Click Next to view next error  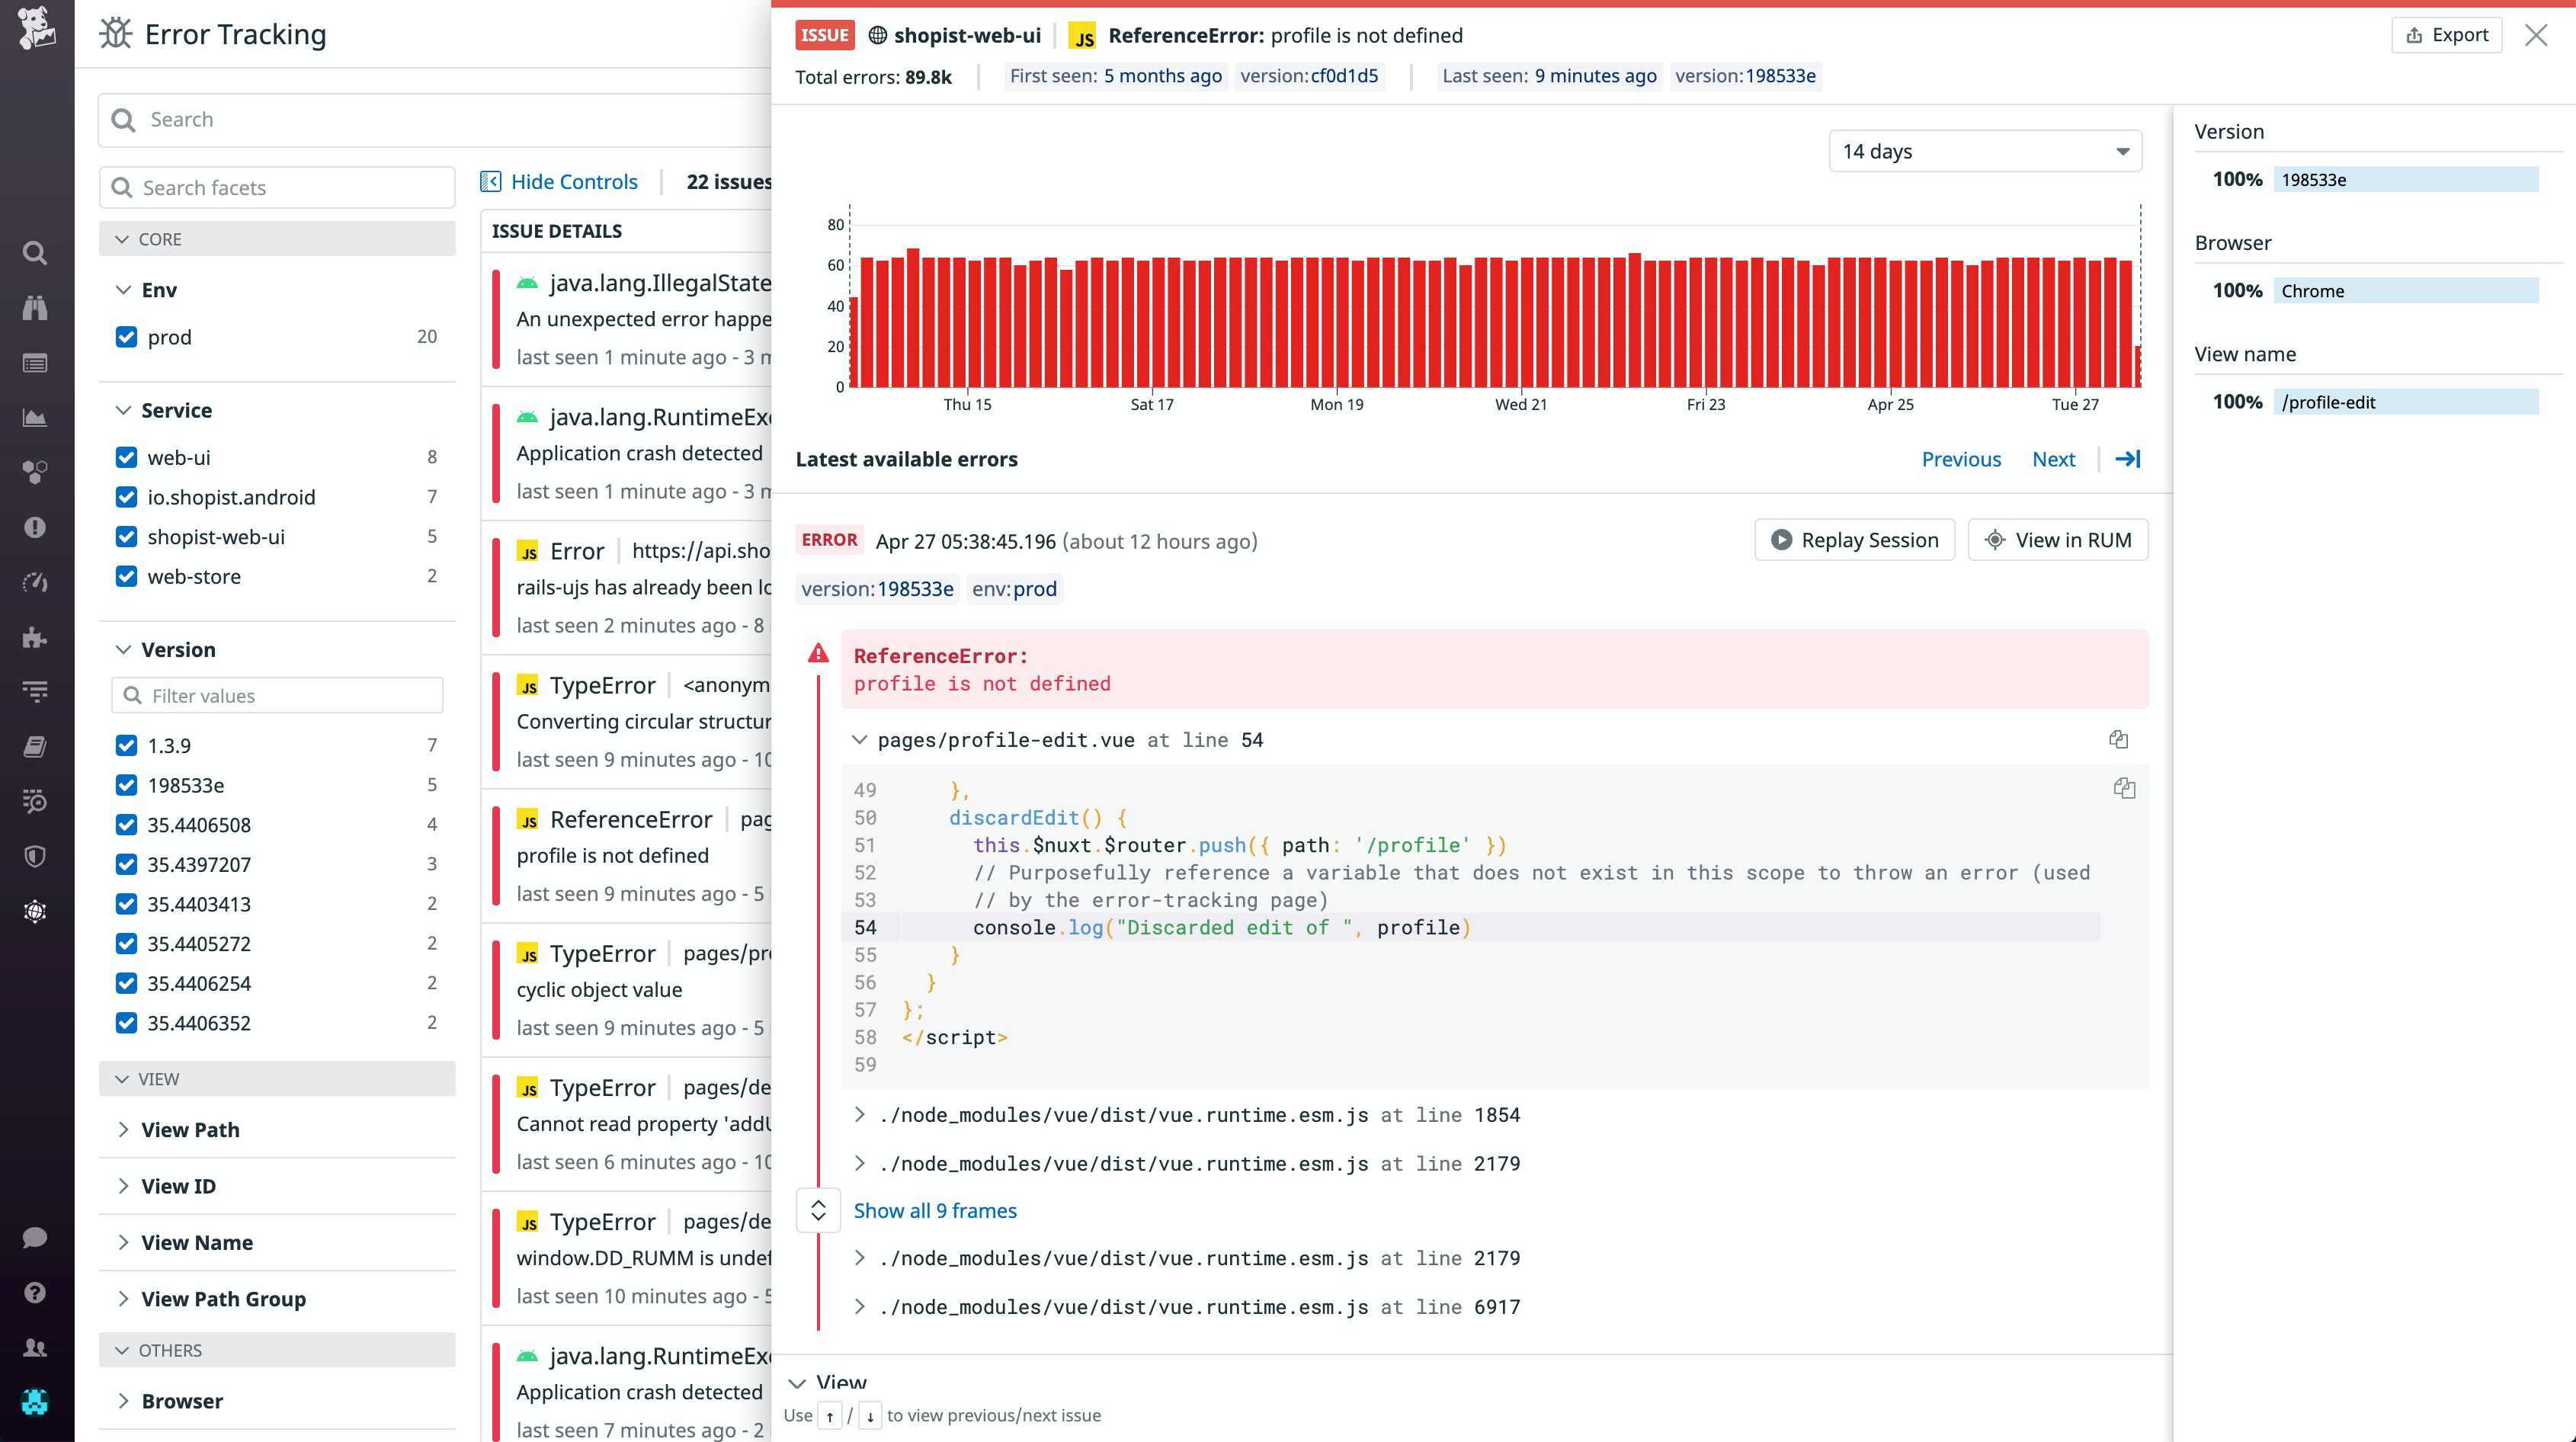pyautogui.click(x=2054, y=459)
